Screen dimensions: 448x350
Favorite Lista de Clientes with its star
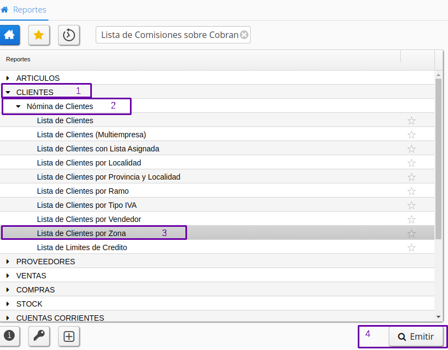click(412, 120)
